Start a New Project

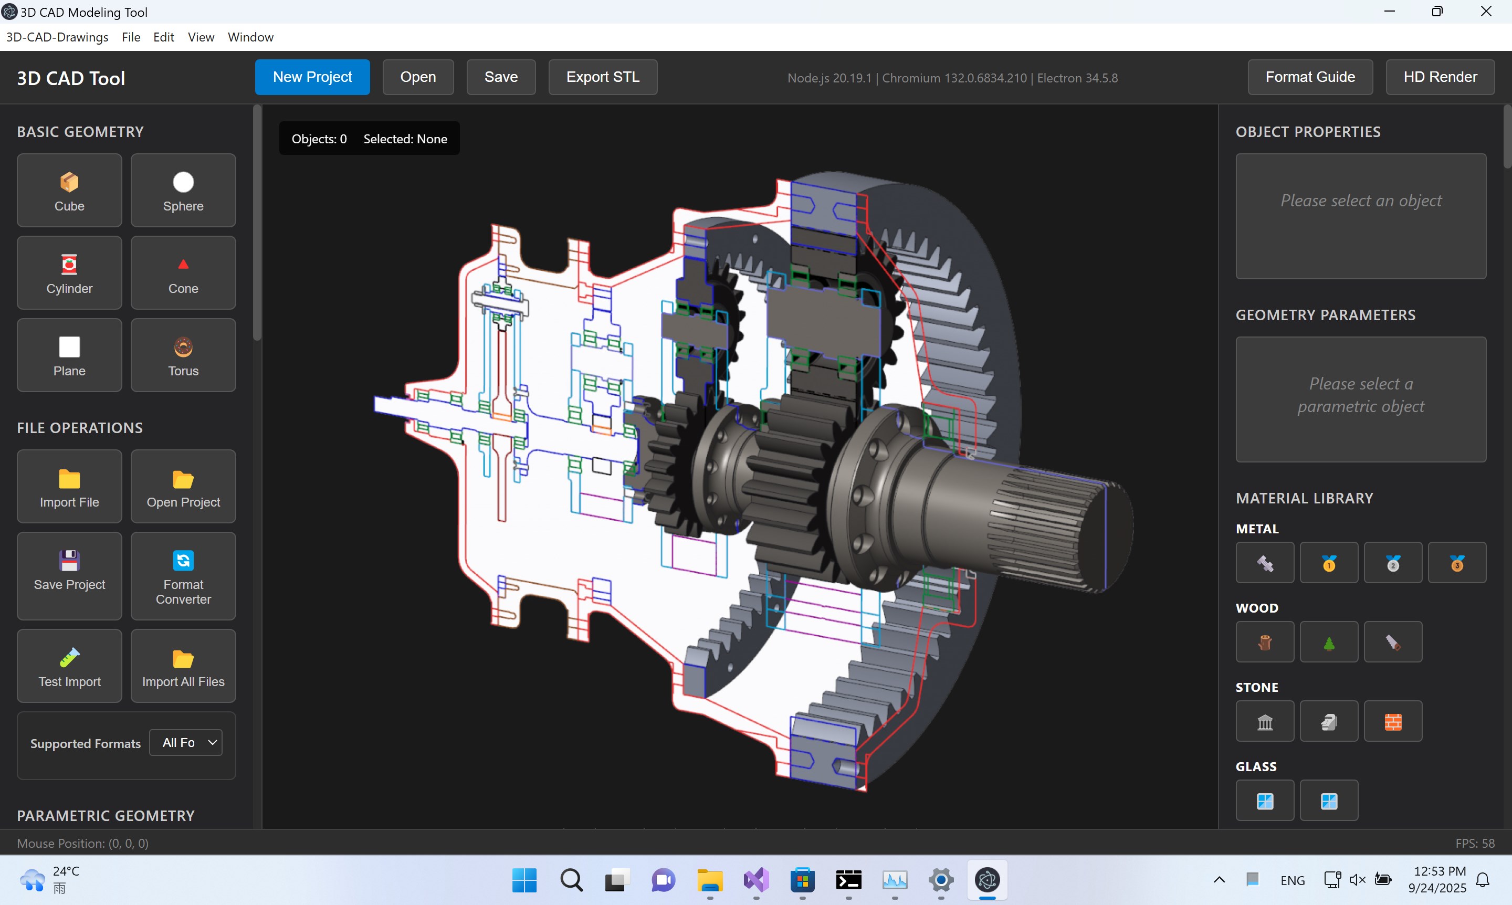(313, 77)
